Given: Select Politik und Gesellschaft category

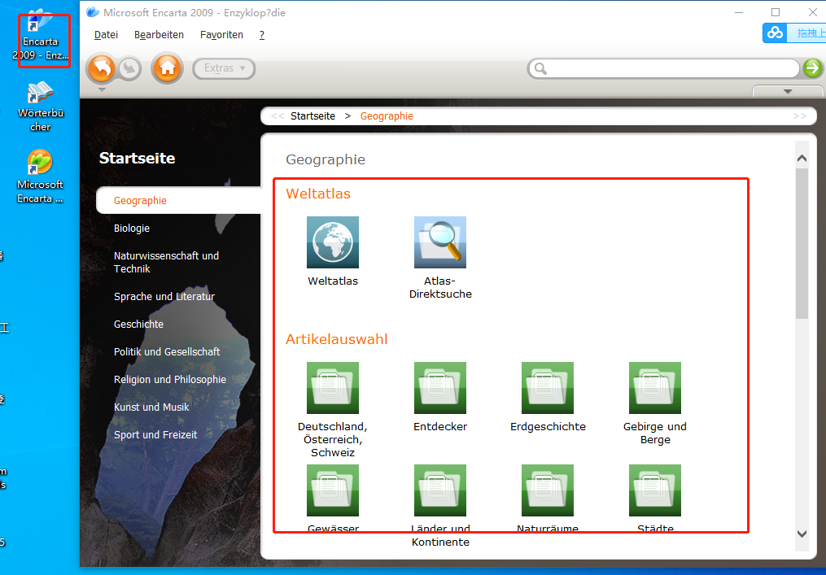Looking at the screenshot, I should pos(167,351).
